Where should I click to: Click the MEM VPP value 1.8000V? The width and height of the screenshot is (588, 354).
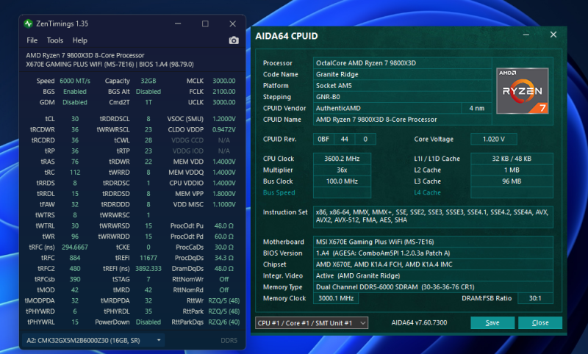point(224,194)
